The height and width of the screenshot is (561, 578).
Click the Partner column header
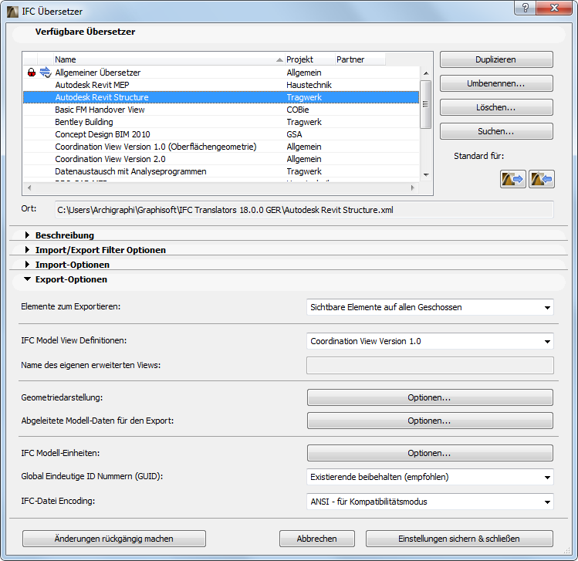pos(360,59)
